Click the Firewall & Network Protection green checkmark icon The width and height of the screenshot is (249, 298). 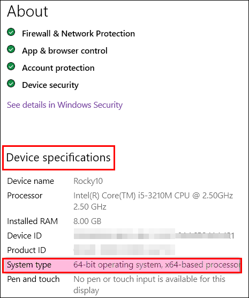11,32
